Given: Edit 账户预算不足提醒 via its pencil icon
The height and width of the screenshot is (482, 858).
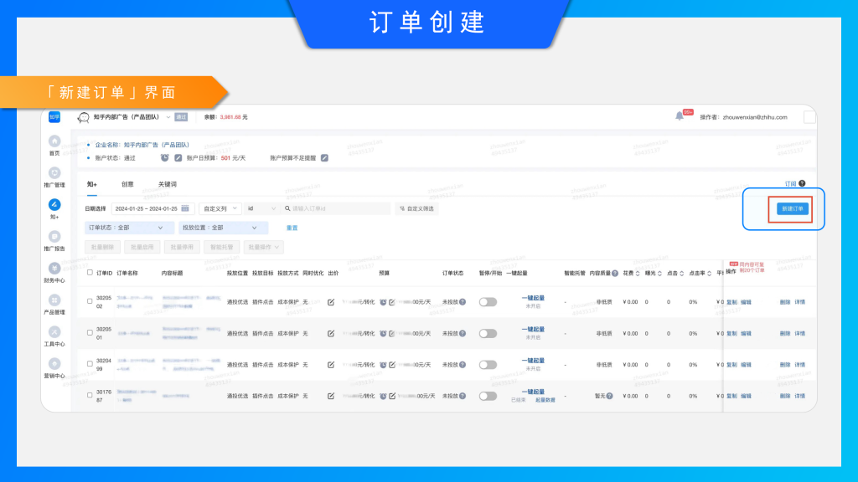Looking at the screenshot, I should click(x=324, y=158).
